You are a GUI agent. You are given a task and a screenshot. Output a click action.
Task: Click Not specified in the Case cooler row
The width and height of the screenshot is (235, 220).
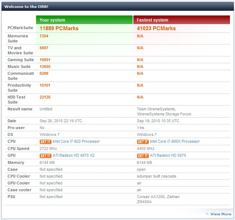pos(51,190)
